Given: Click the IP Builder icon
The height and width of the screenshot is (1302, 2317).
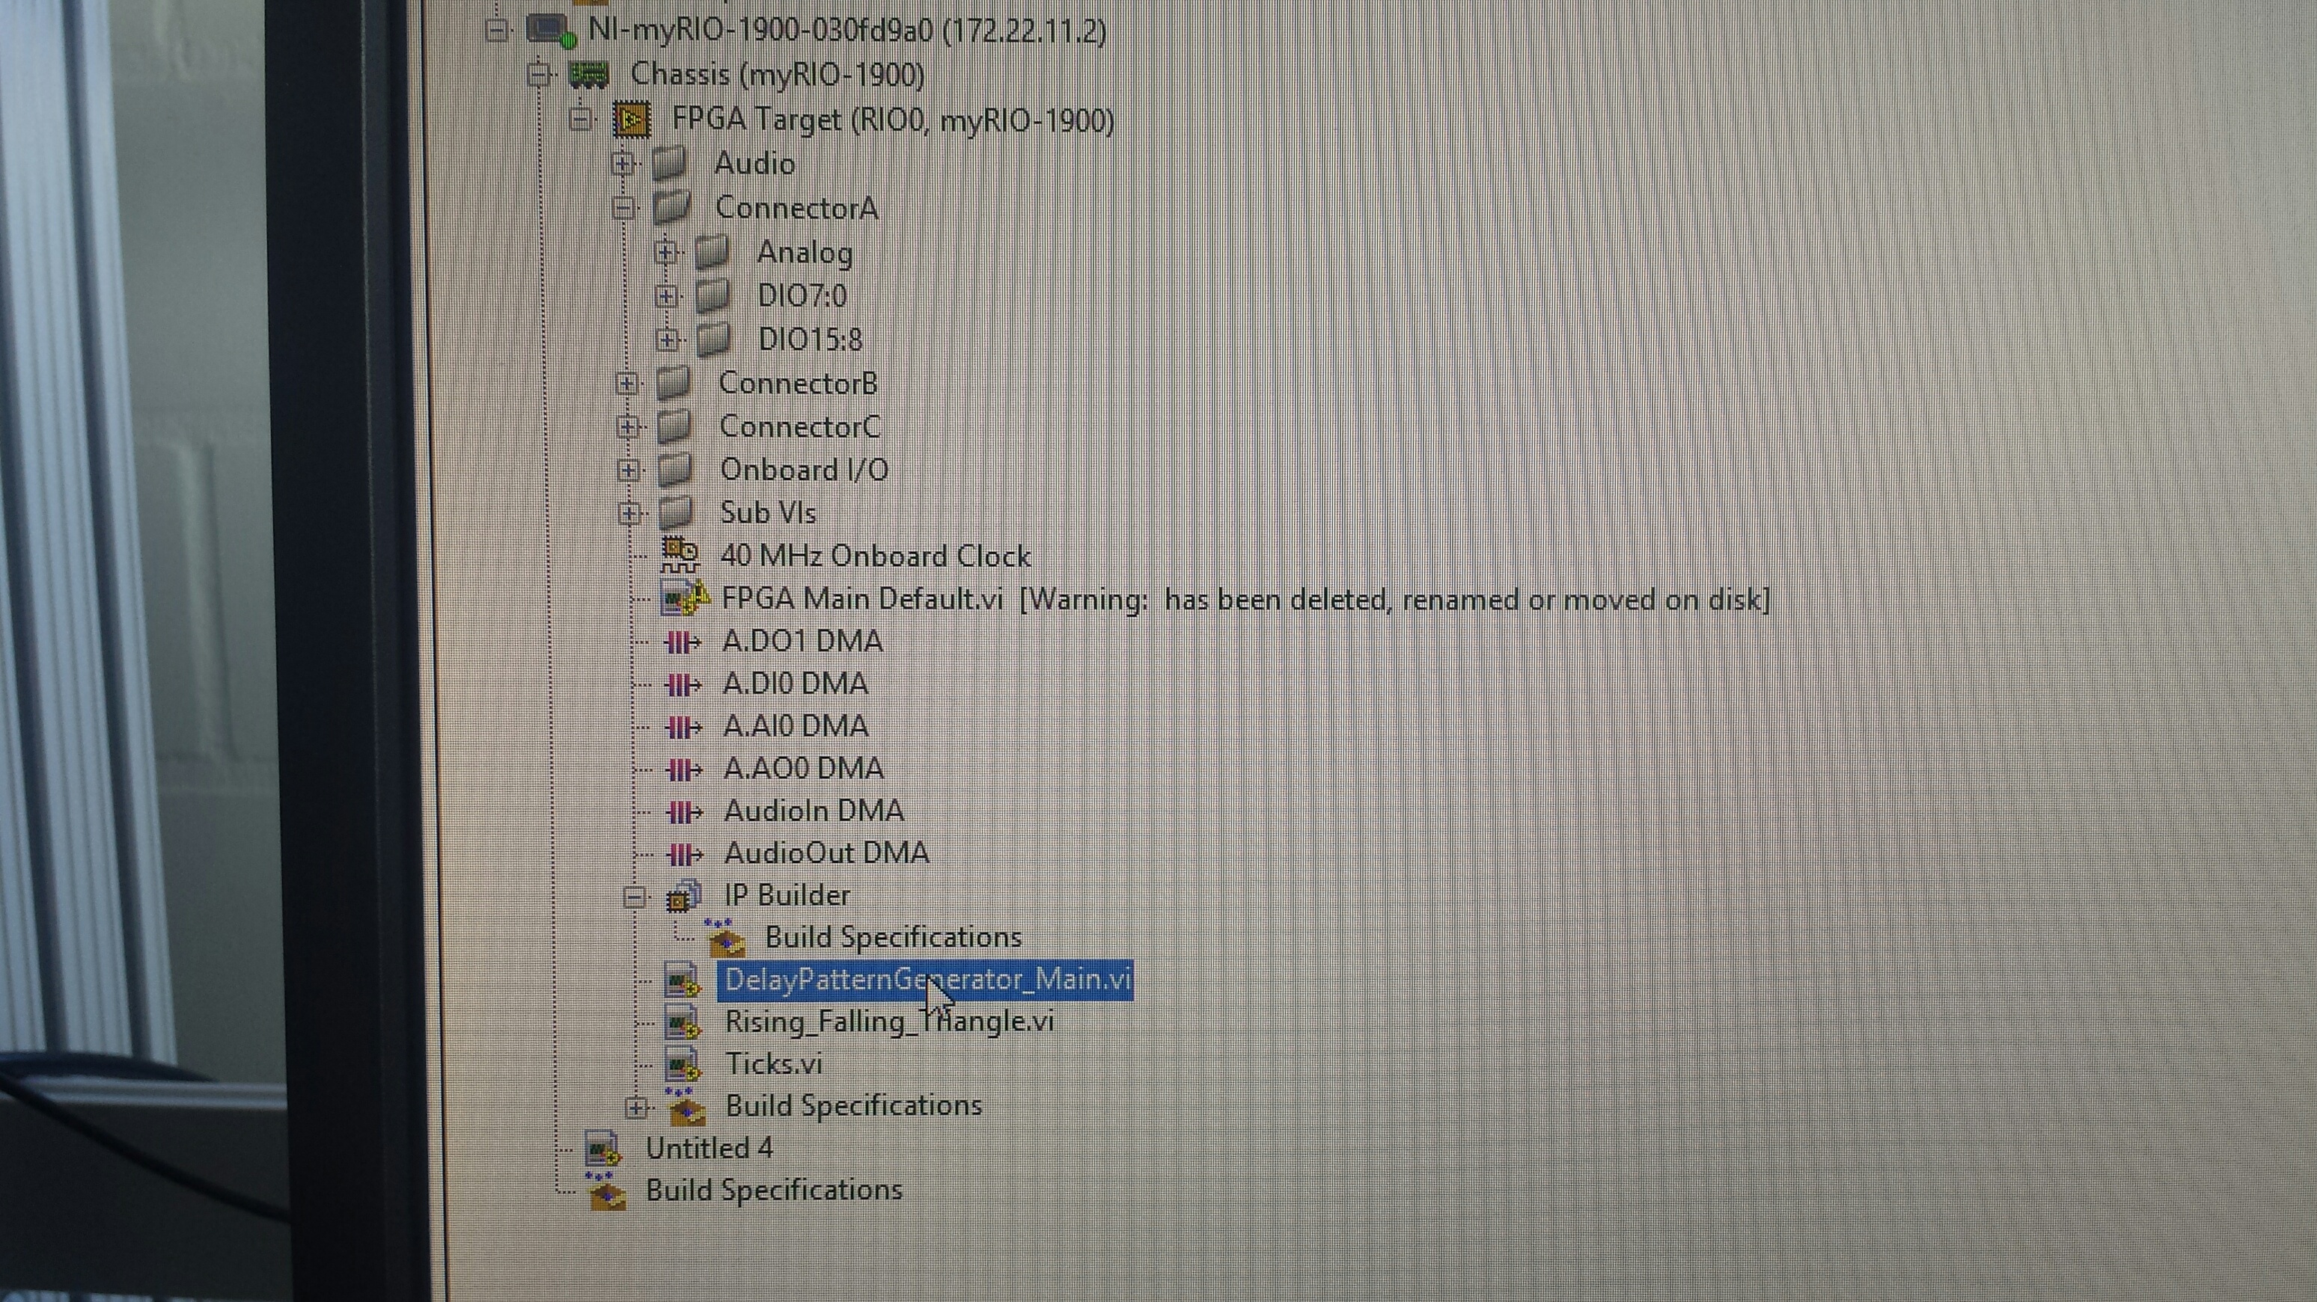Looking at the screenshot, I should 683,896.
